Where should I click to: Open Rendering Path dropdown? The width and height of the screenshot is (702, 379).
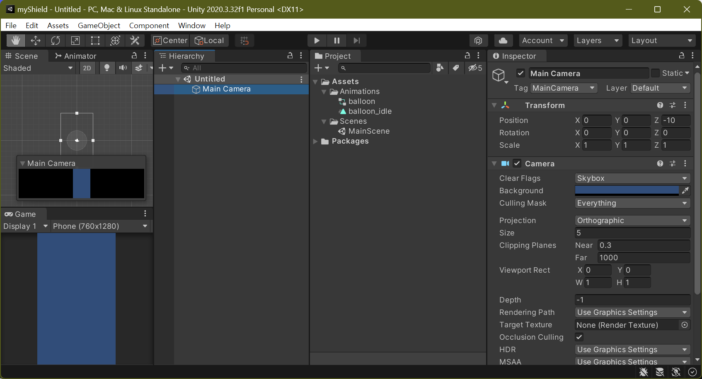point(632,312)
